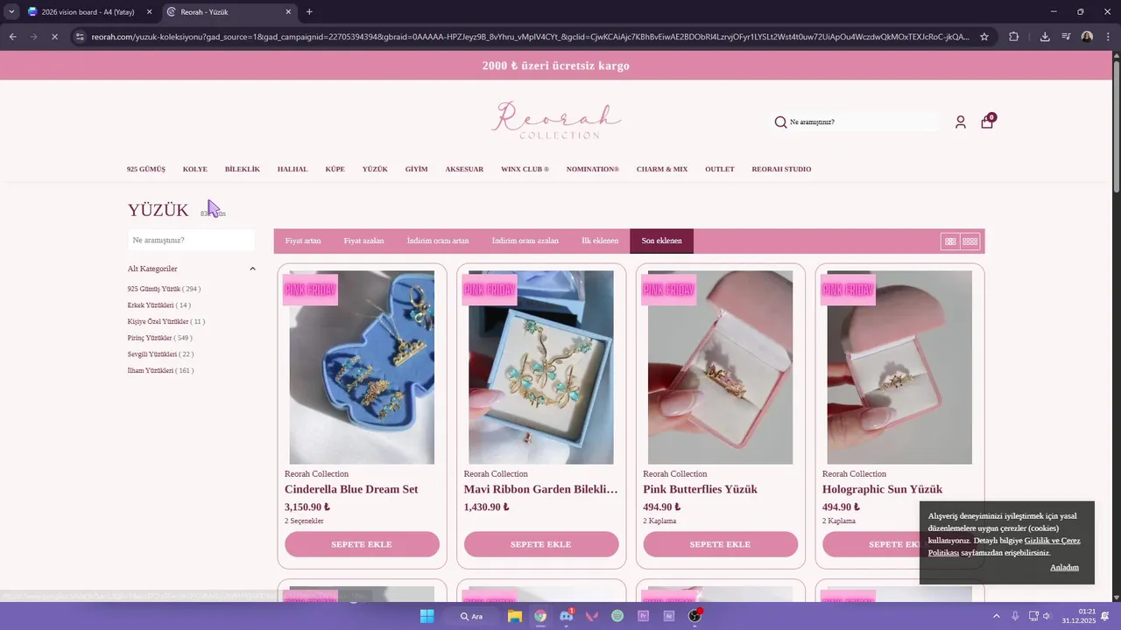Image resolution: width=1121 pixels, height=630 pixels.
Task: Open KÜPE menu
Action: (x=335, y=169)
